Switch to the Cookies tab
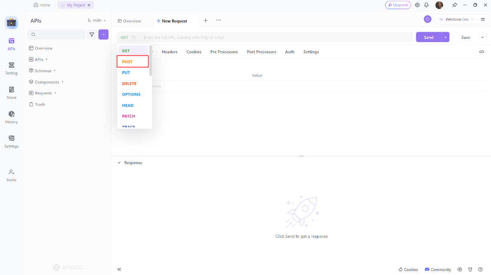The image size is (491, 275). click(194, 52)
